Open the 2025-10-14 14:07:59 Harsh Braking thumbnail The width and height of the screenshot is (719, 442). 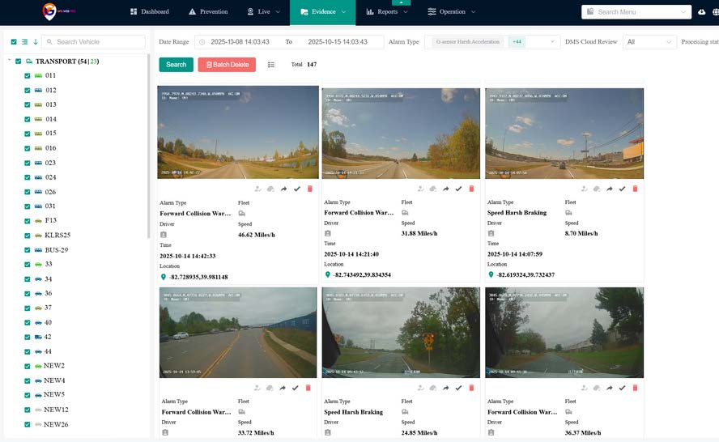564,134
